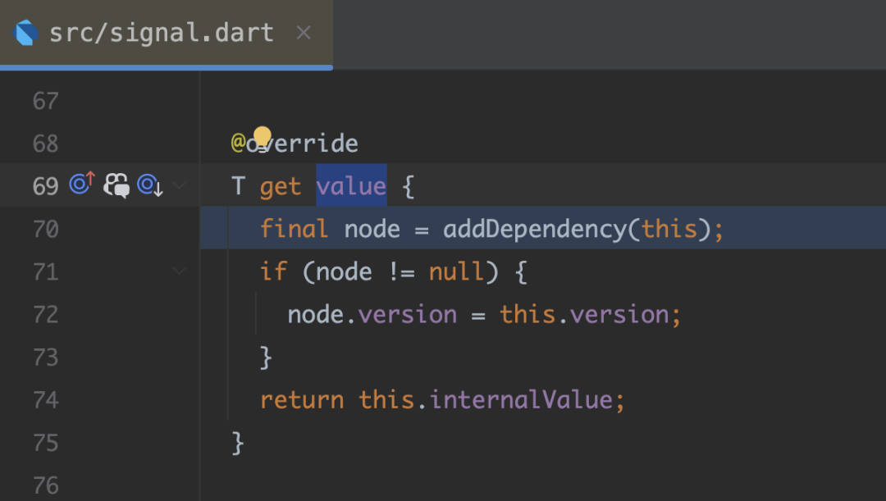This screenshot has height=501, width=886.
Task: Select the src/signal.dart editor tab
Action: (161, 33)
